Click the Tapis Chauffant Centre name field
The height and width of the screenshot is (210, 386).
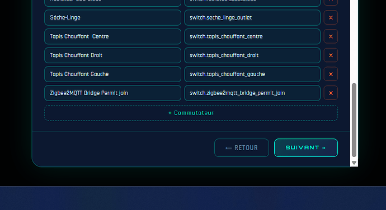point(113,36)
